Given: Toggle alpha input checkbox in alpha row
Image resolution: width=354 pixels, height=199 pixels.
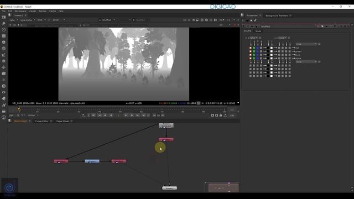Looking at the screenshot, I should coord(261,59).
